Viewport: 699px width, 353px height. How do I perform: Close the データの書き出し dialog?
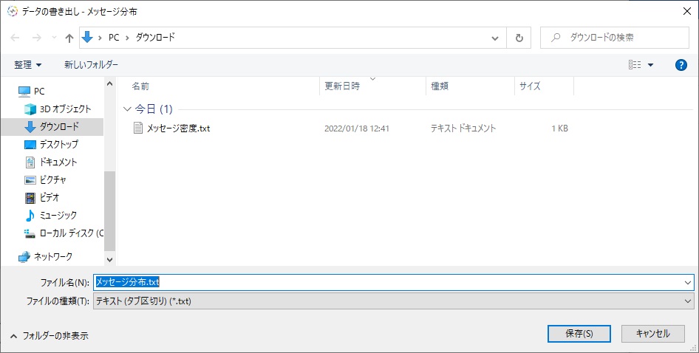[x=687, y=12]
